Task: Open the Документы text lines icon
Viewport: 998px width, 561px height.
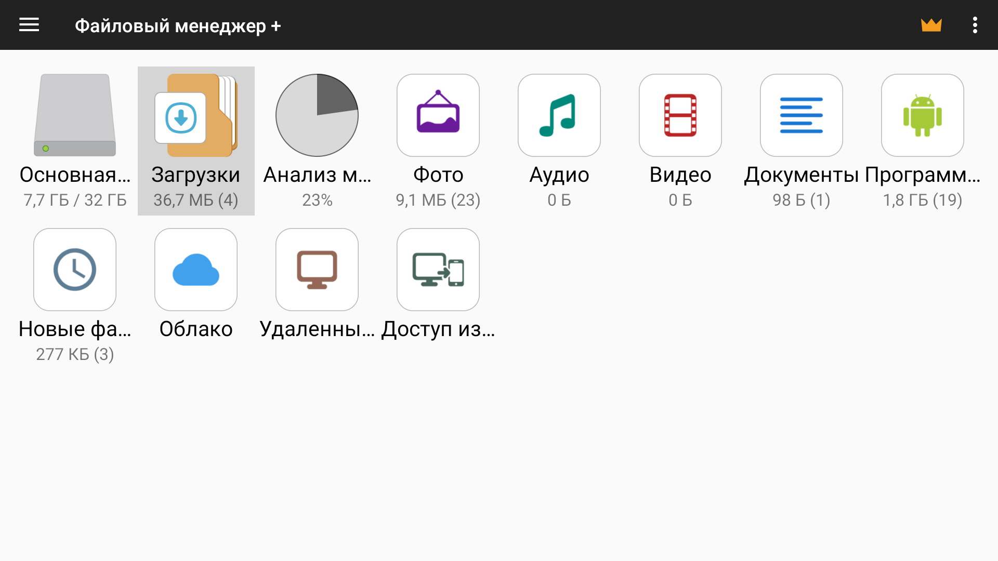Action: pyautogui.click(x=802, y=115)
